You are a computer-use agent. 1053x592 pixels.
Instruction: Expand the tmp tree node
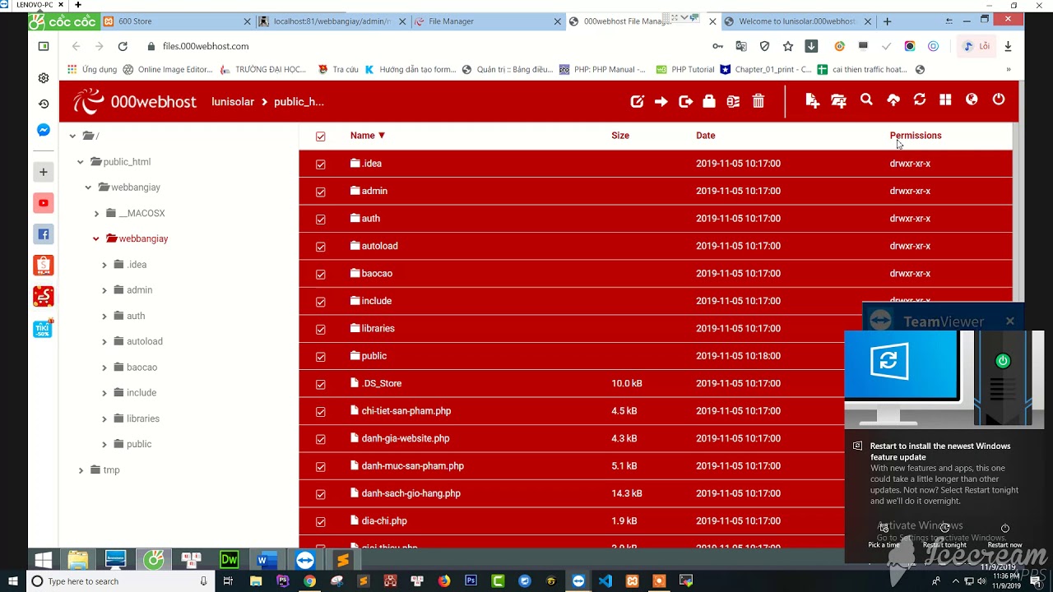point(81,470)
